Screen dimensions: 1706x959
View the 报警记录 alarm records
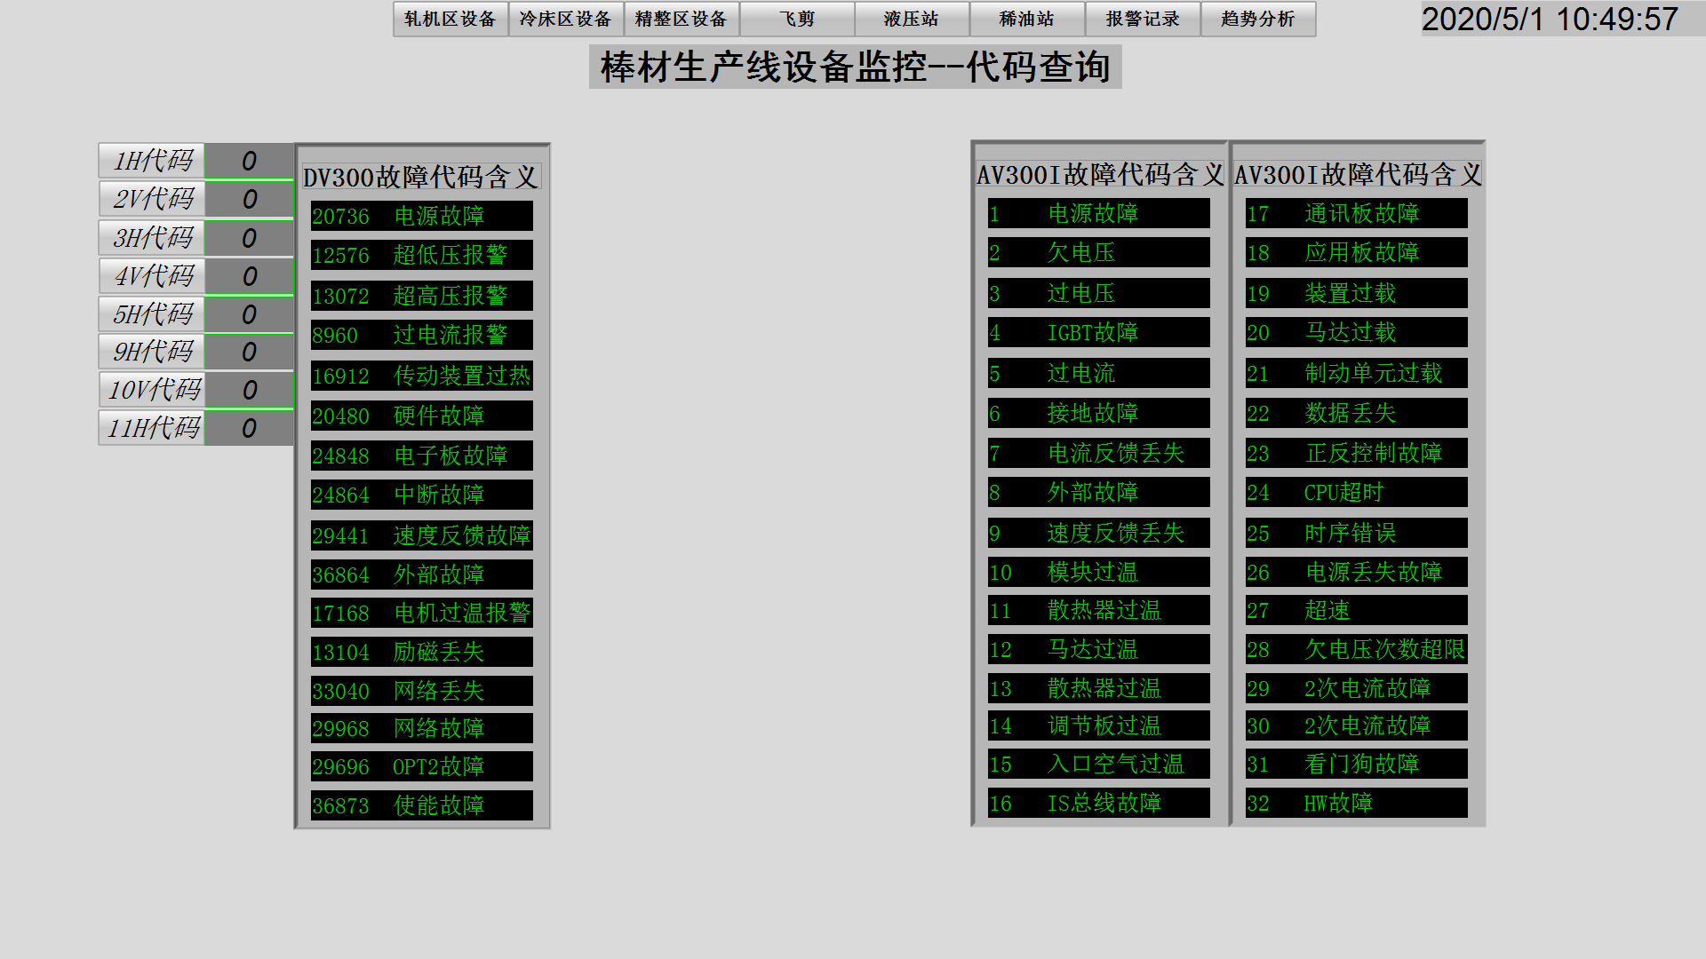click(x=1143, y=19)
